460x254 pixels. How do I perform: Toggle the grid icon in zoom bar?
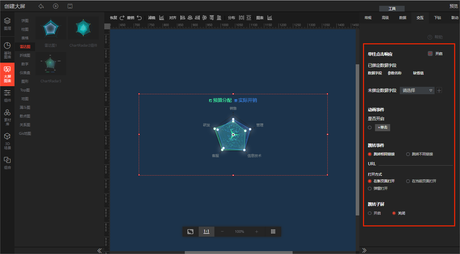click(x=273, y=231)
